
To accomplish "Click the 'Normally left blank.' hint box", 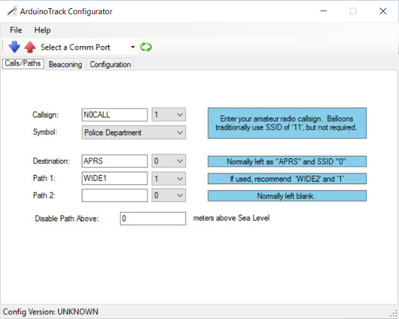I will (287, 196).
